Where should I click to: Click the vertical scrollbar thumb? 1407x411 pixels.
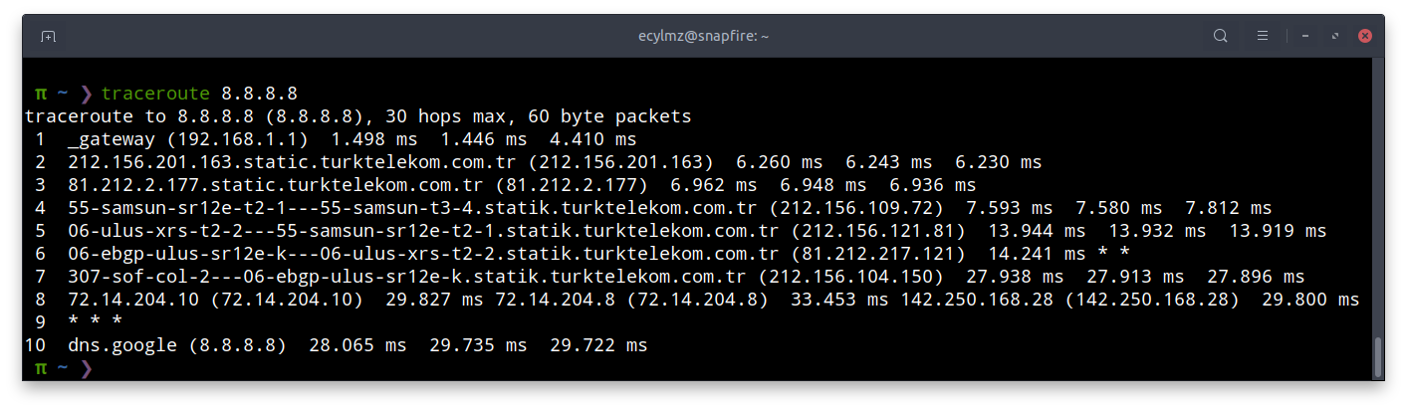[1378, 357]
